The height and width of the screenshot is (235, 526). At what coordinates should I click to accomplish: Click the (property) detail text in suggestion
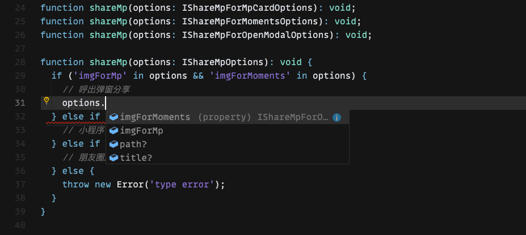[x=225, y=117]
